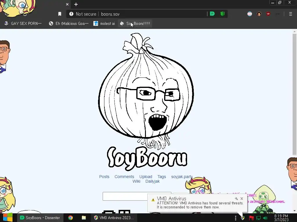Open the taskbar clock showing 8:19 PM
The image size is (297, 222).
[281, 218]
